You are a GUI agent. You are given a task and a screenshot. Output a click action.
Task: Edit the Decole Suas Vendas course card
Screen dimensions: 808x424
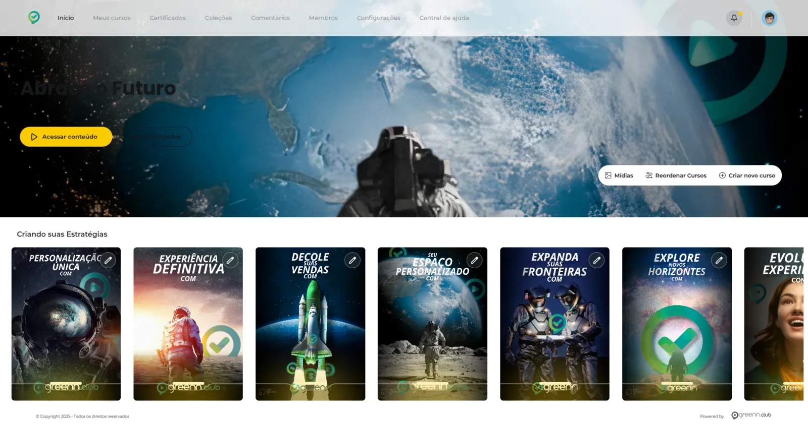click(x=352, y=260)
